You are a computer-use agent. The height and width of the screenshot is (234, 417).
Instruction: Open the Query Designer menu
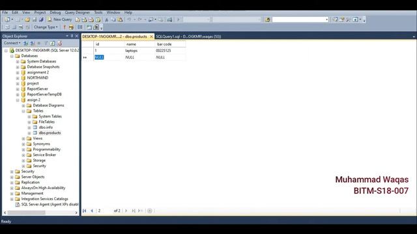coord(78,12)
